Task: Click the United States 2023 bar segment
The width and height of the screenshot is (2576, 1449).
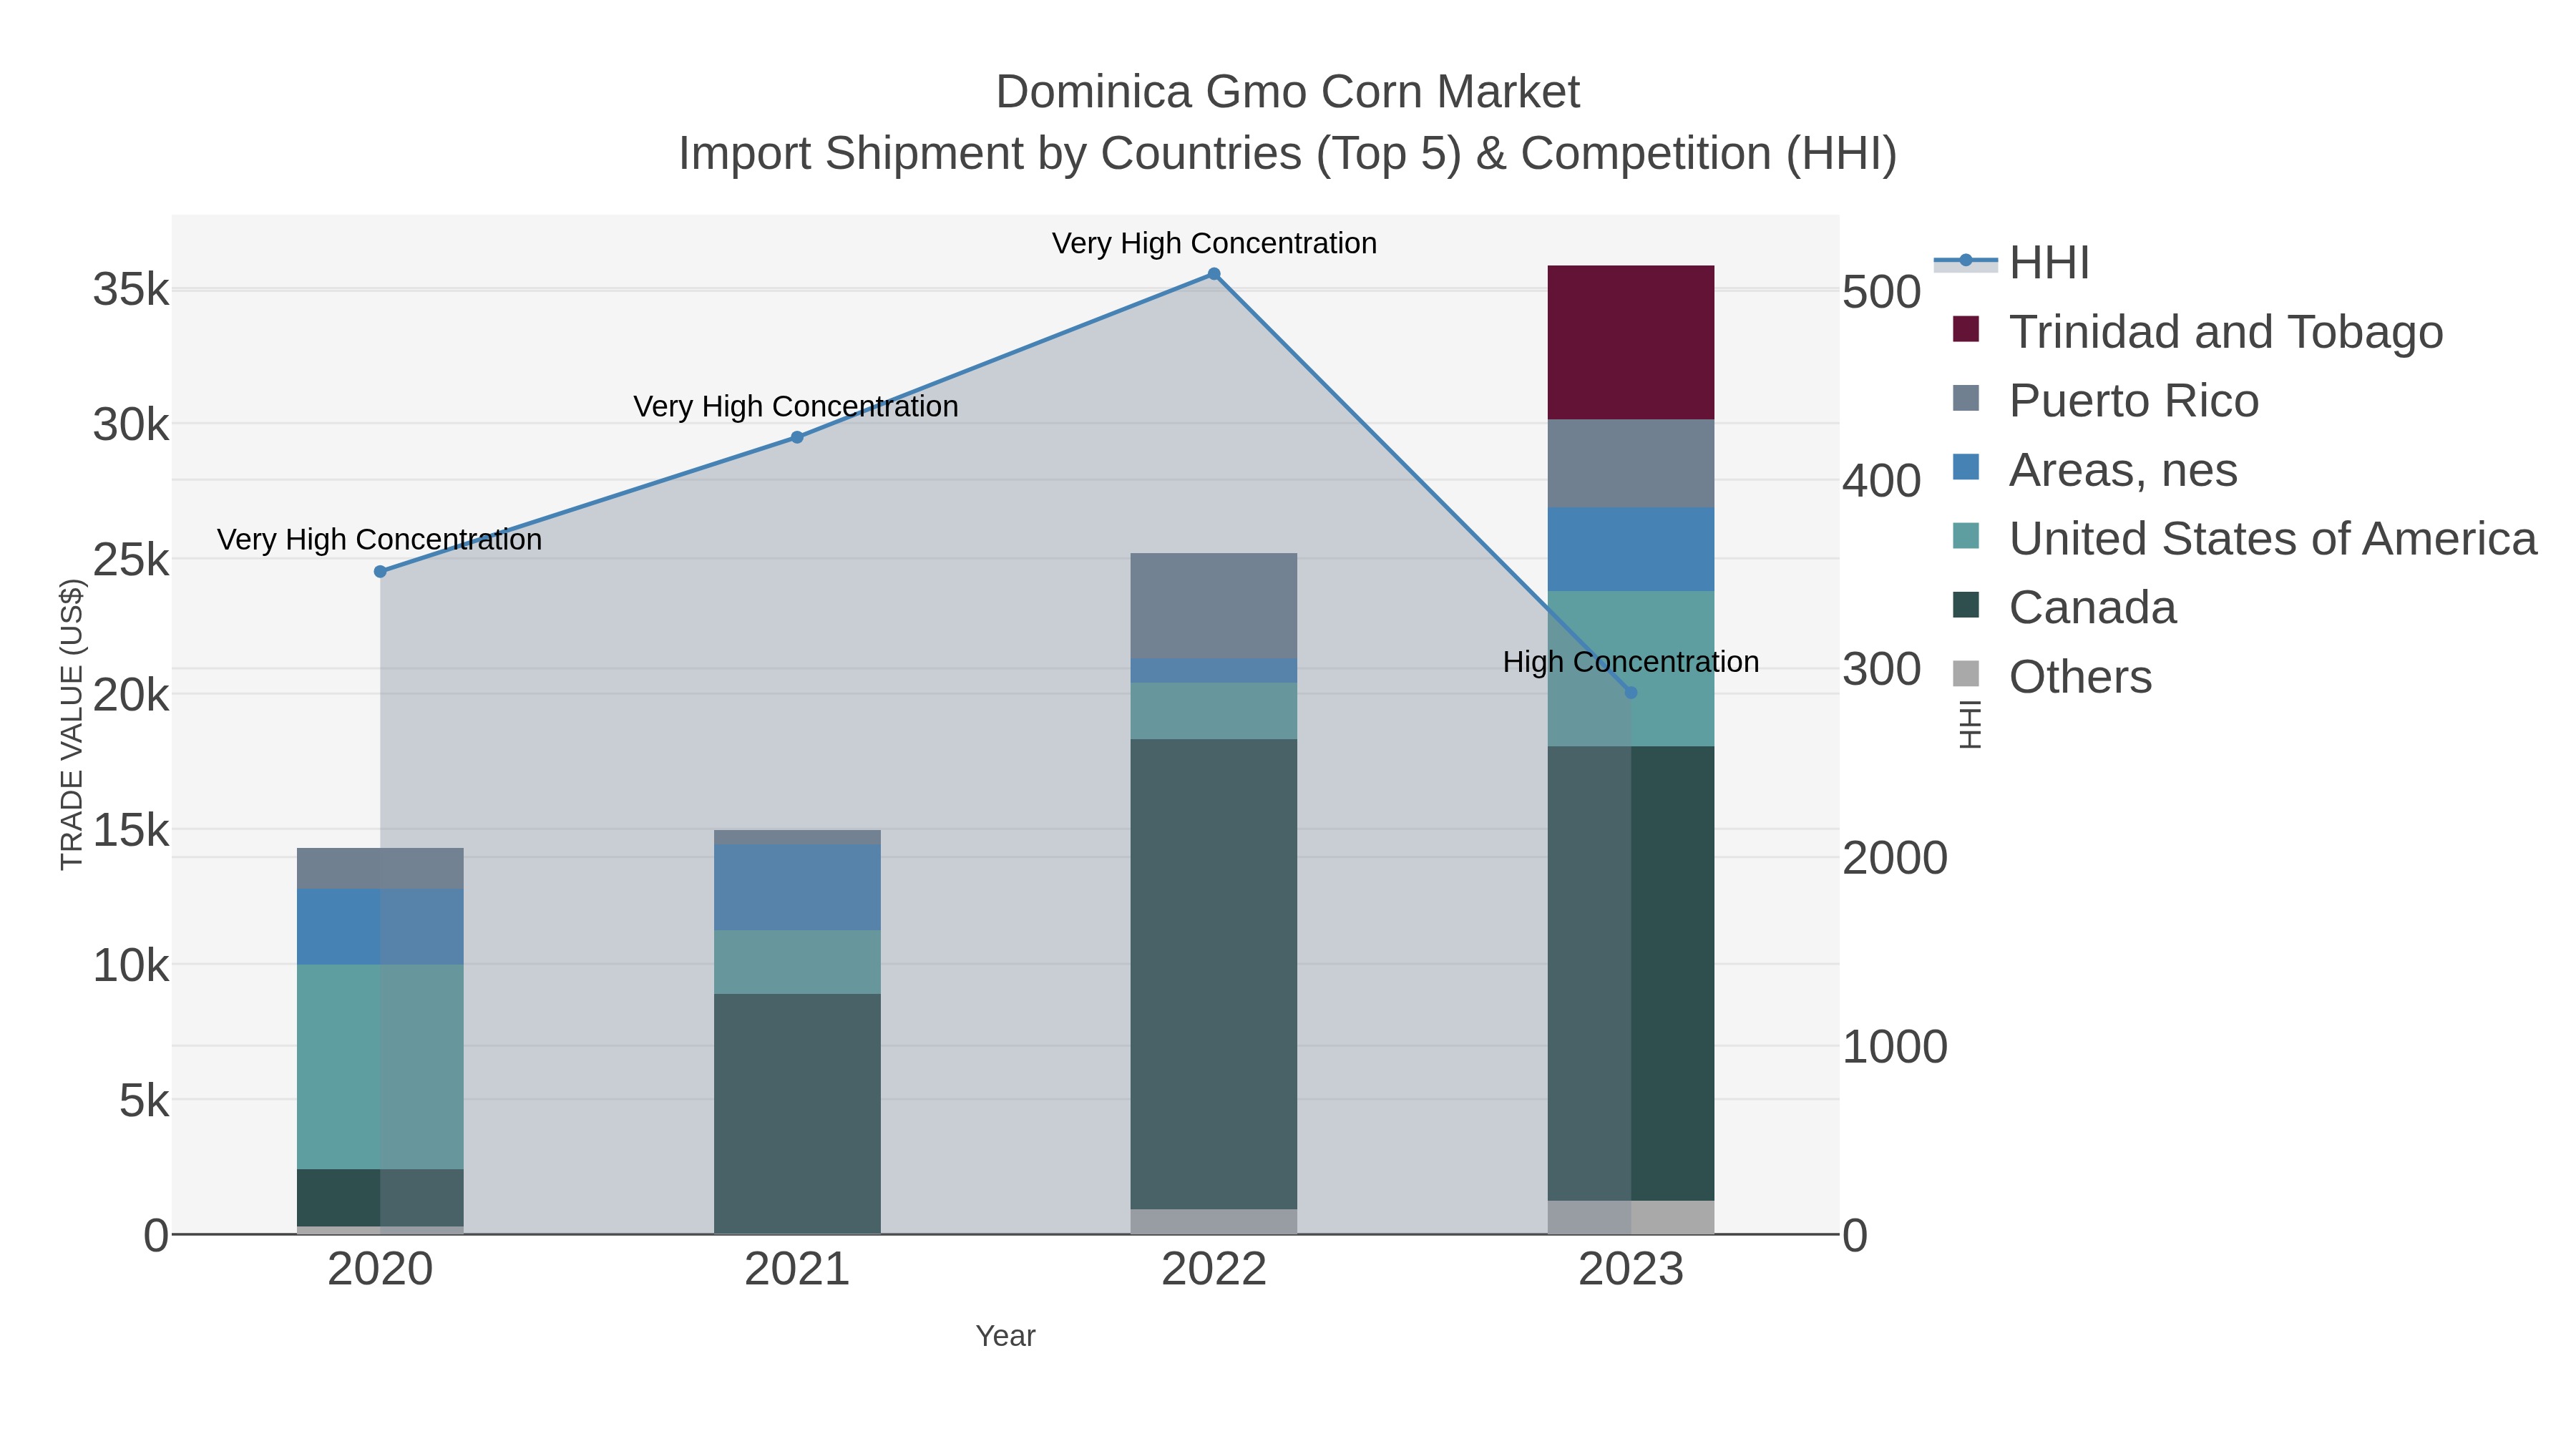Action: [x=1631, y=669]
